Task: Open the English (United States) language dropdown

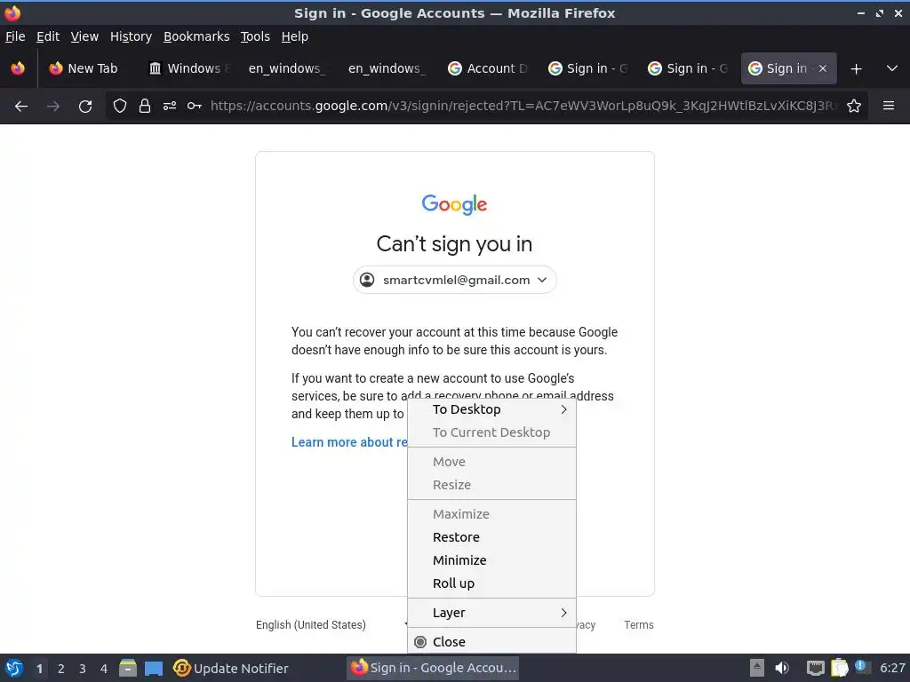Action: click(x=331, y=624)
